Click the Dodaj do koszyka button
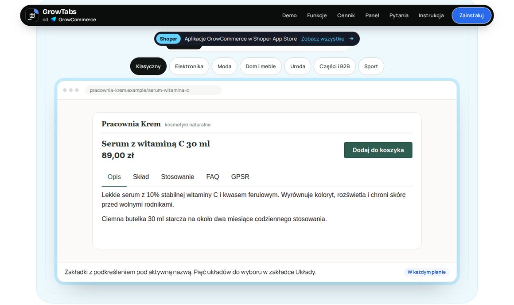The width and height of the screenshot is (514, 305). pos(378,150)
